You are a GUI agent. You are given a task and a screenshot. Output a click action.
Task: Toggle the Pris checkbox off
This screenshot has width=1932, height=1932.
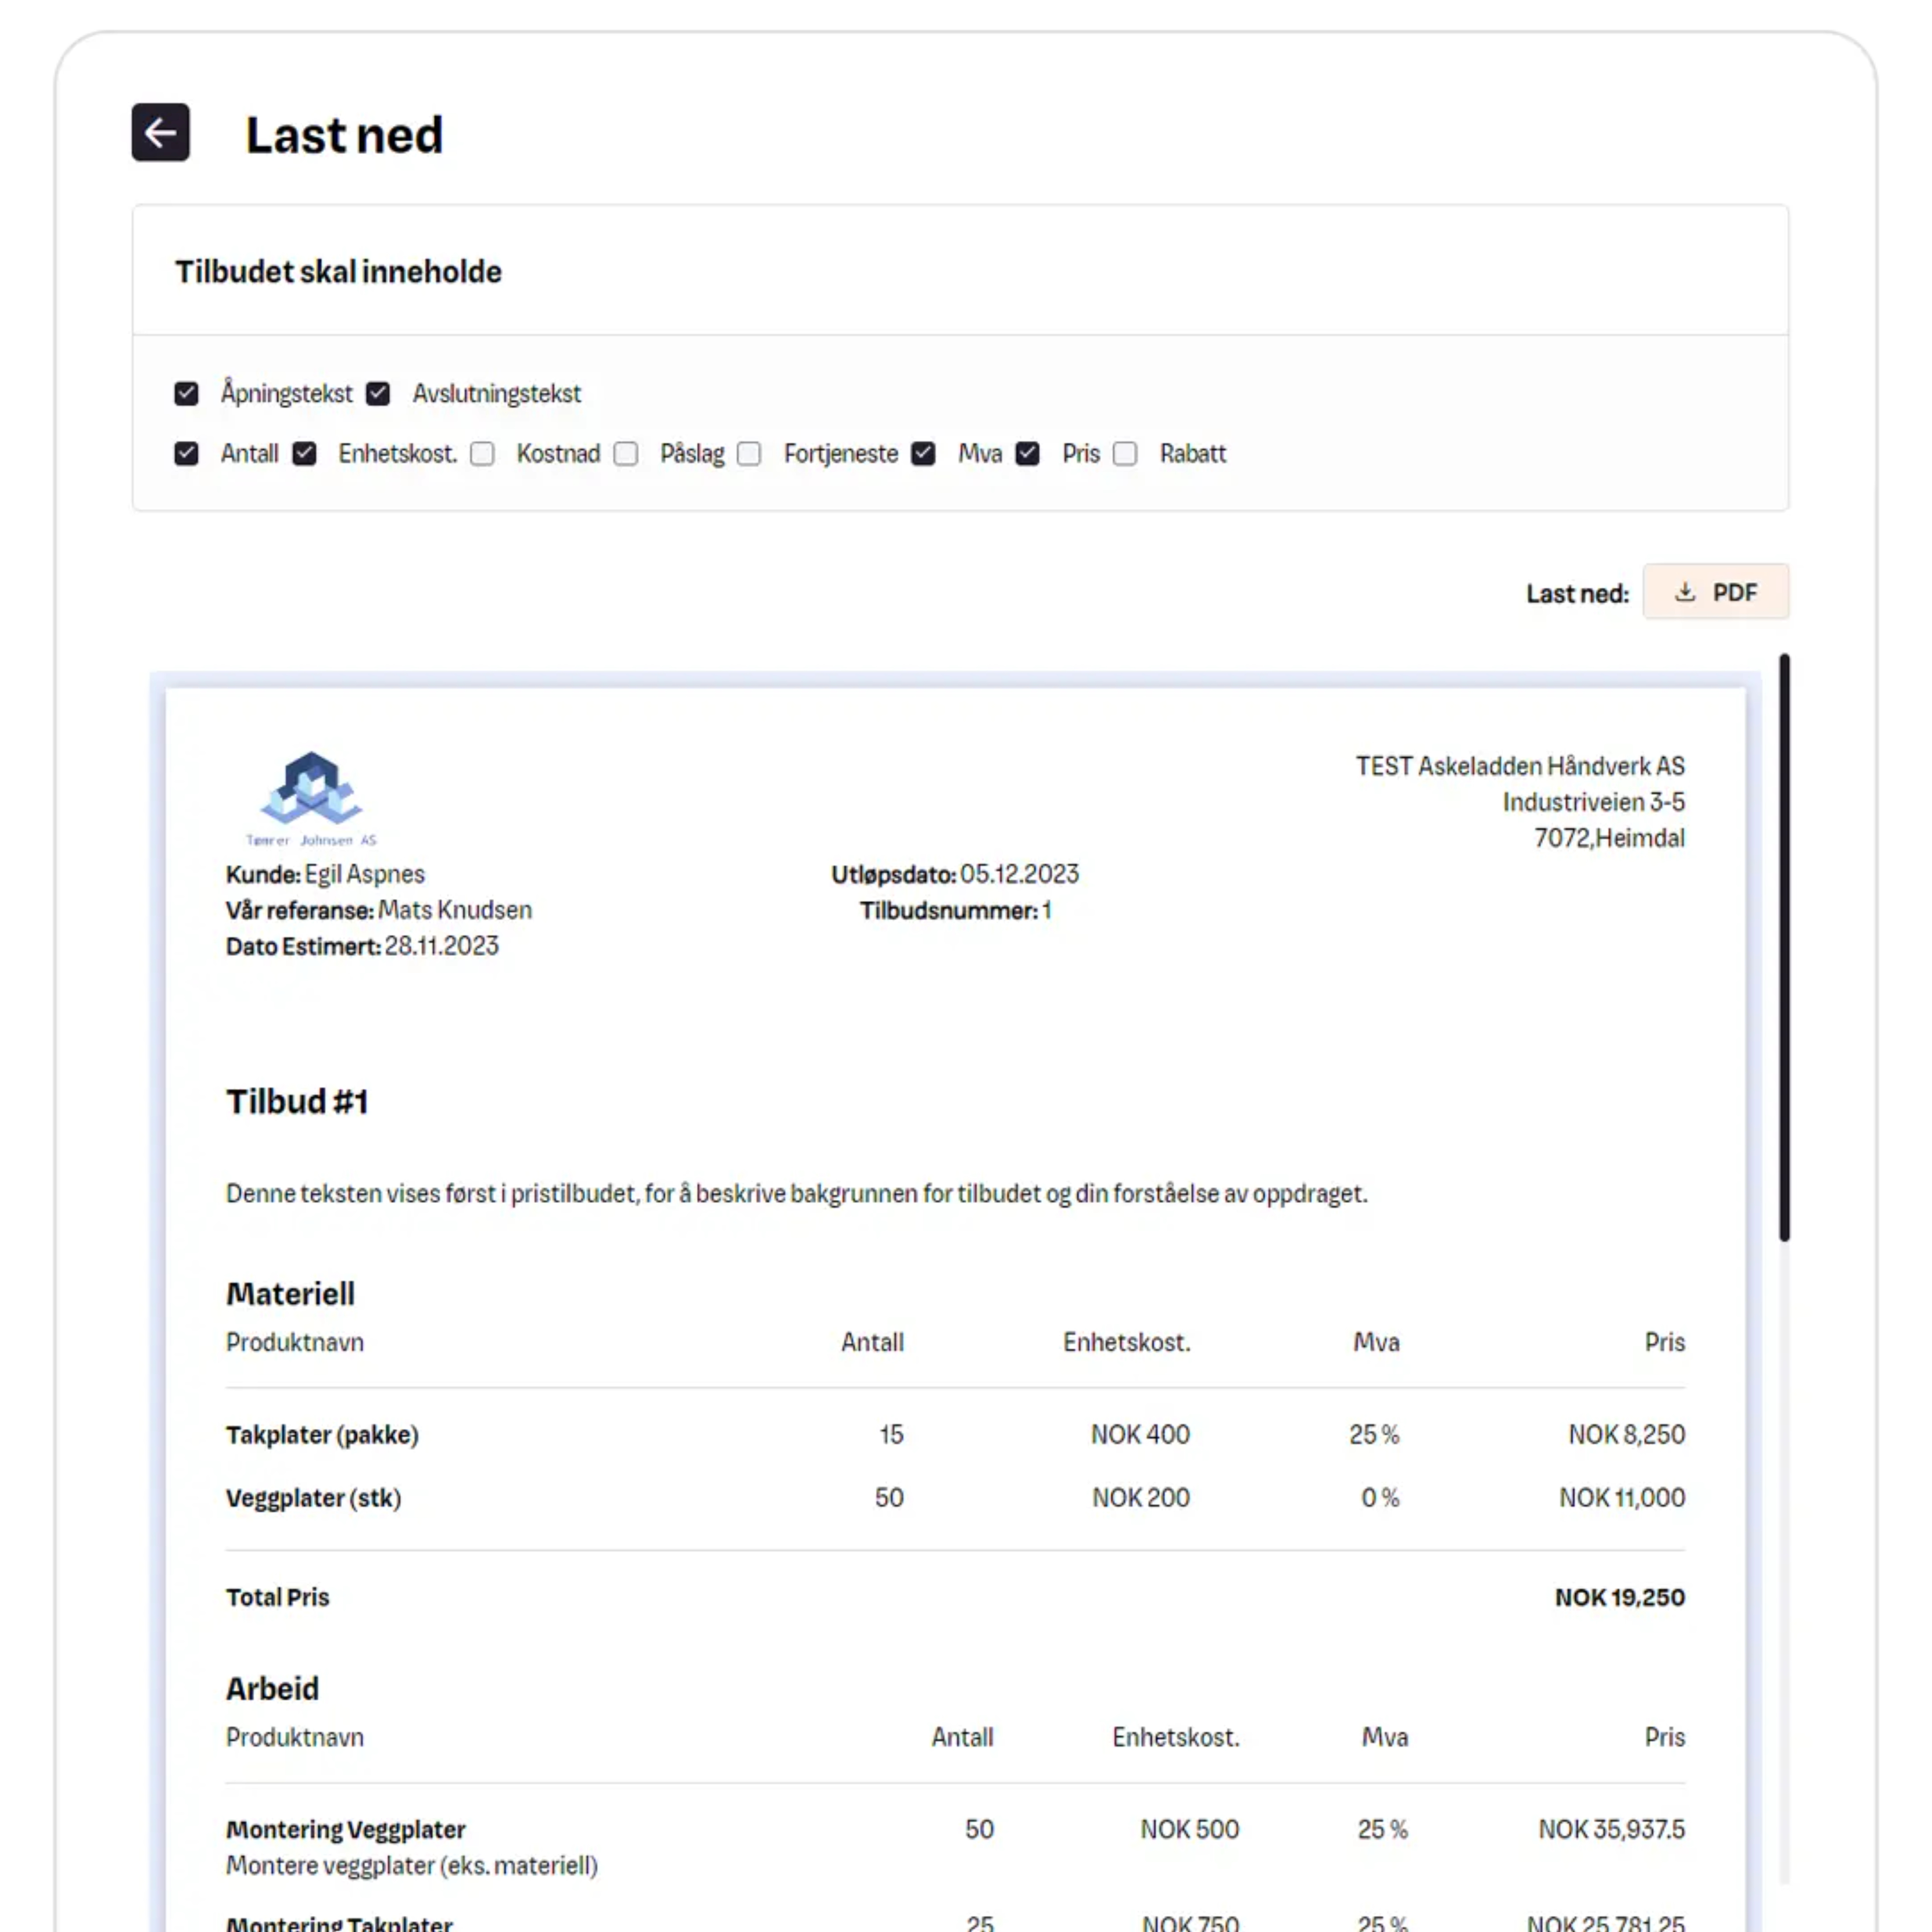(1027, 454)
